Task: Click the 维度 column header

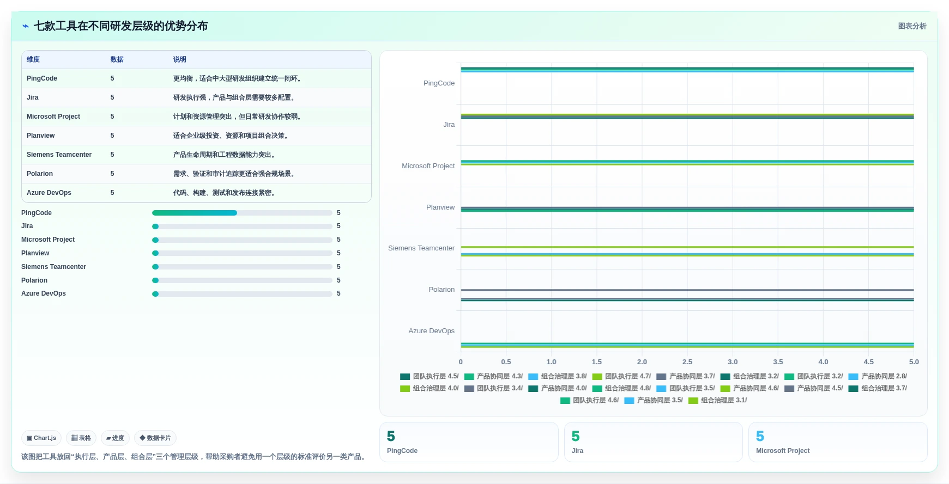Action: click(x=33, y=59)
